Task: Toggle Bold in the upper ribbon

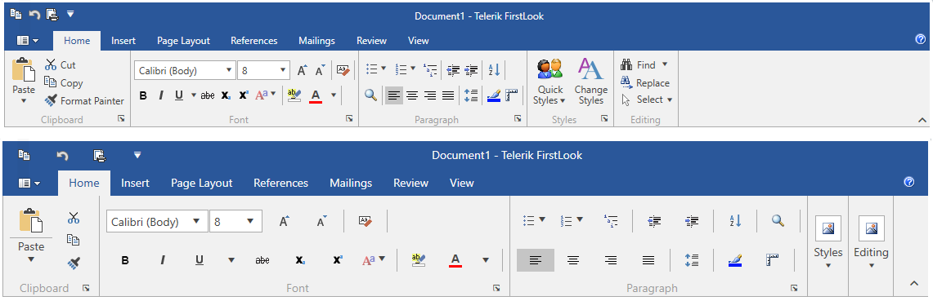Action: point(143,95)
